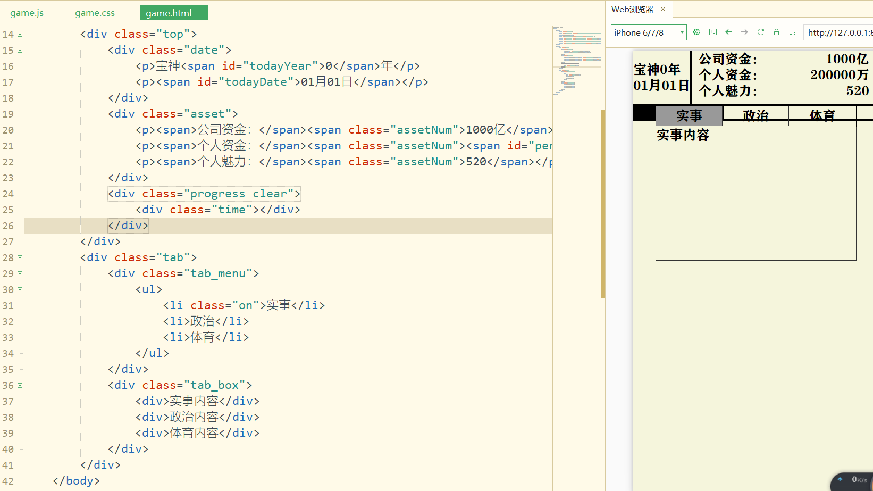Select the game.html tab
The height and width of the screenshot is (491, 873).
click(174, 13)
